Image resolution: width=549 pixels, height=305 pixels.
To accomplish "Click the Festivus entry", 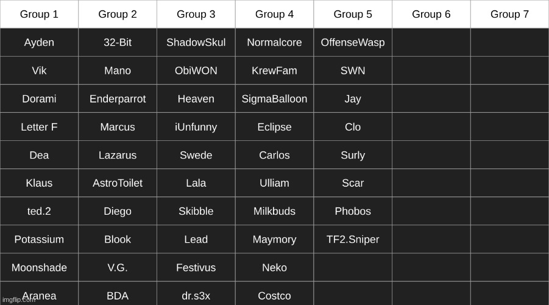I will click(x=196, y=267).
